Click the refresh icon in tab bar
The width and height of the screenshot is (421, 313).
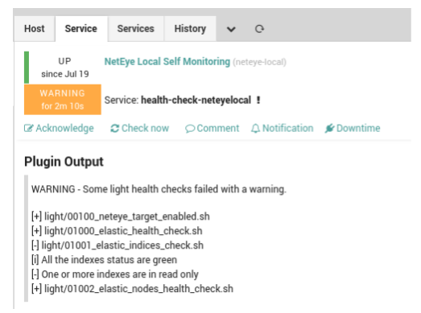[259, 29]
